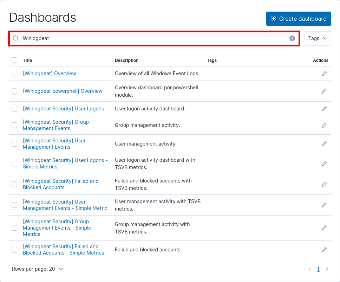
Task: Select the checkbox for [Winlogbeat] Overview
Action: coord(14,73)
